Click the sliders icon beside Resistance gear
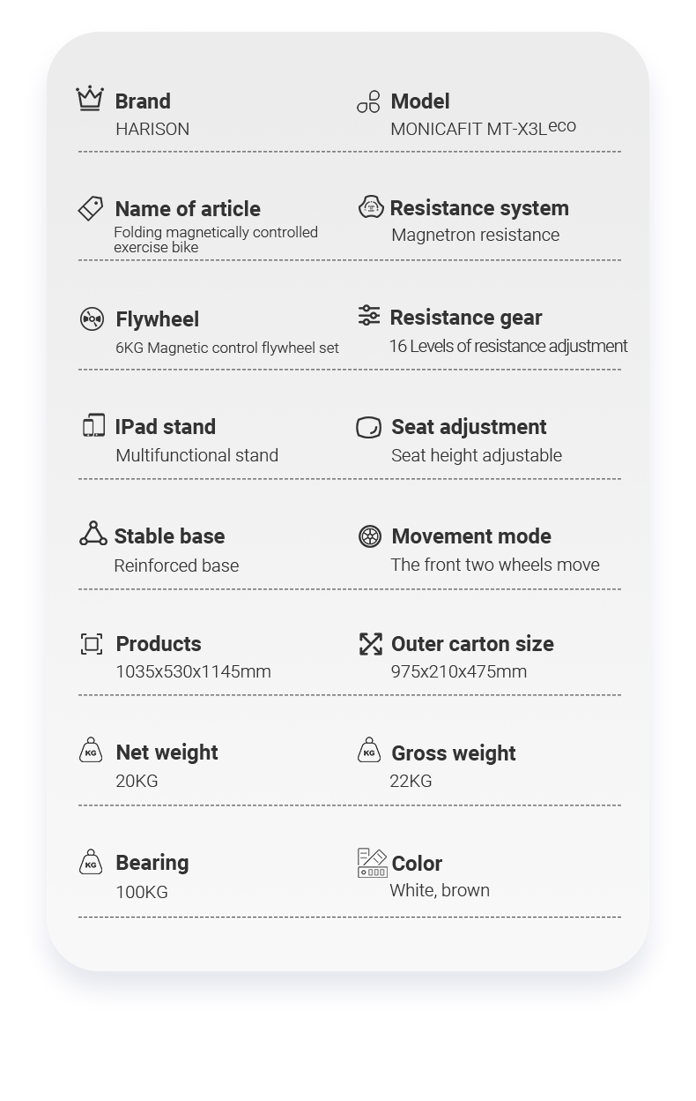Image resolution: width=696 pixels, height=1101 pixels. [x=369, y=315]
